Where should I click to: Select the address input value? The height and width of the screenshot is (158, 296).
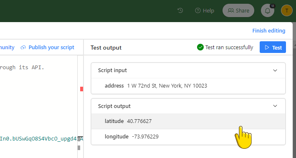click(x=167, y=86)
